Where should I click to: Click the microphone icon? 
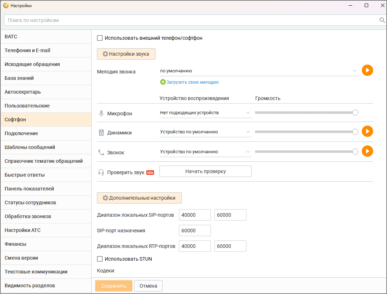[101, 113]
